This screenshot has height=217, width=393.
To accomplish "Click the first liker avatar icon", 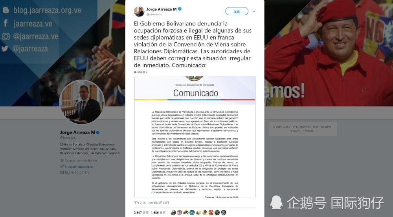I will point(173,213).
